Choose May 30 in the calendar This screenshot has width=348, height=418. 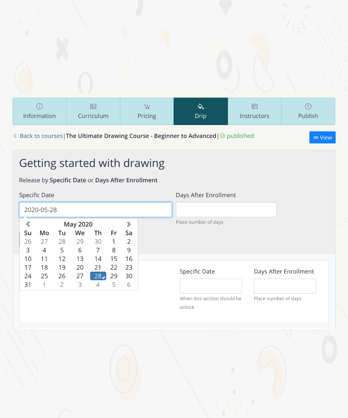(x=129, y=276)
